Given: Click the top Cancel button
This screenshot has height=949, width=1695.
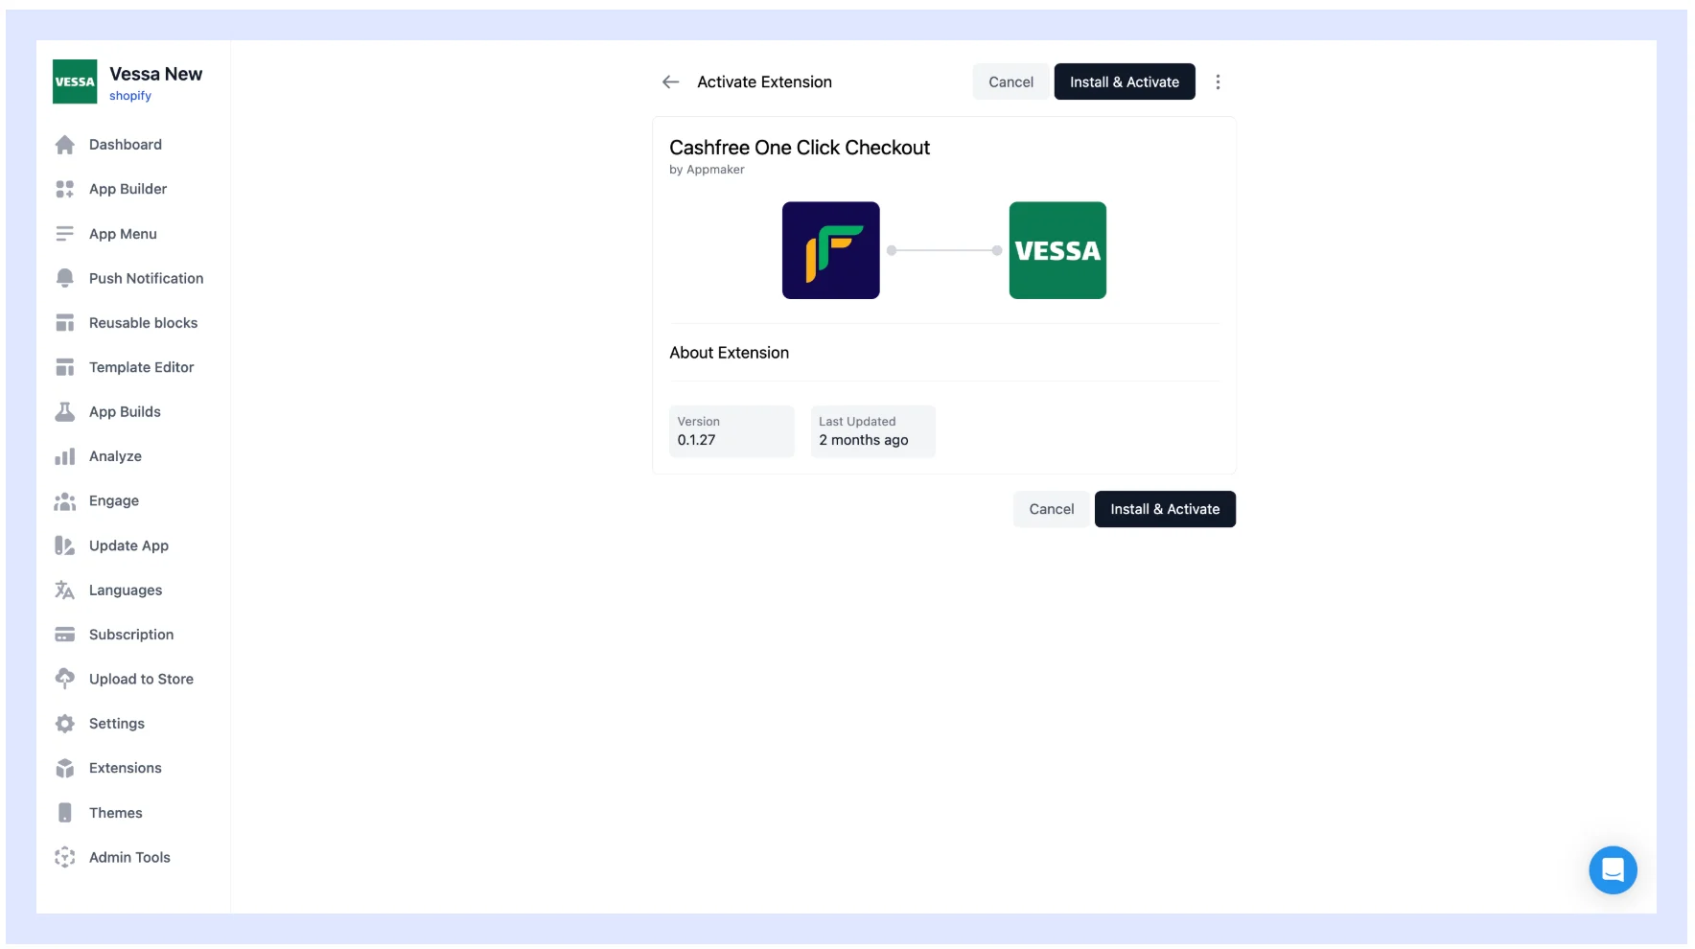Looking at the screenshot, I should (1010, 82).
